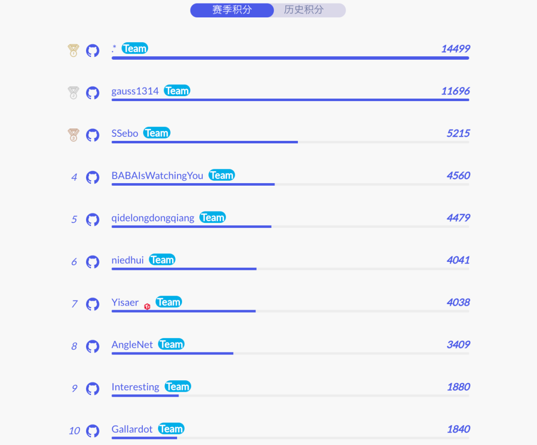Click the silver medal second-place icon
537x445 pixels.
click(x=74, y=93)
